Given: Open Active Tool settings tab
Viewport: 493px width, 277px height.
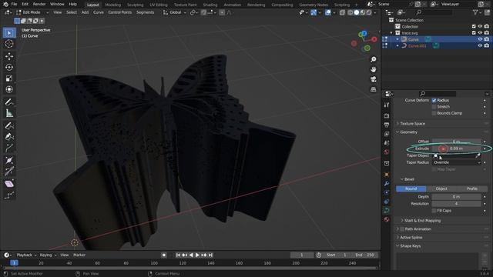Looking at the screenshot, I should [387, 105].
